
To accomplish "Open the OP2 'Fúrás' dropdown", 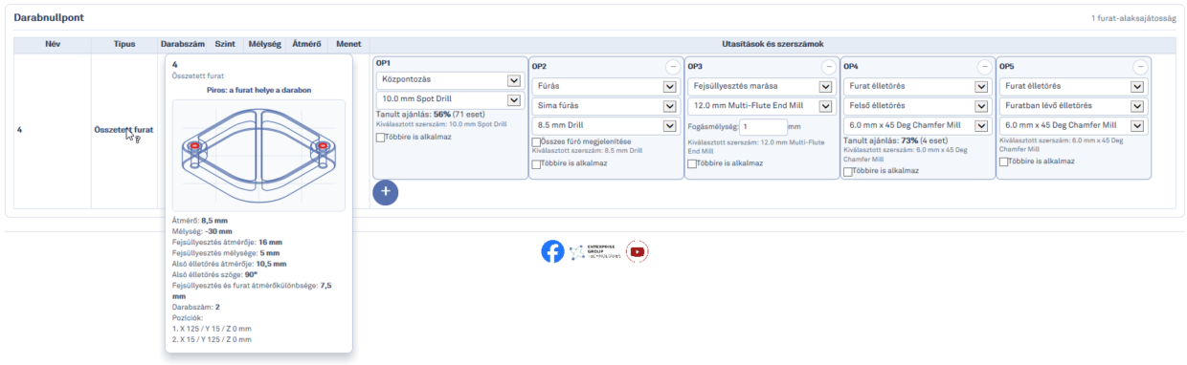I will click(605, 86).
